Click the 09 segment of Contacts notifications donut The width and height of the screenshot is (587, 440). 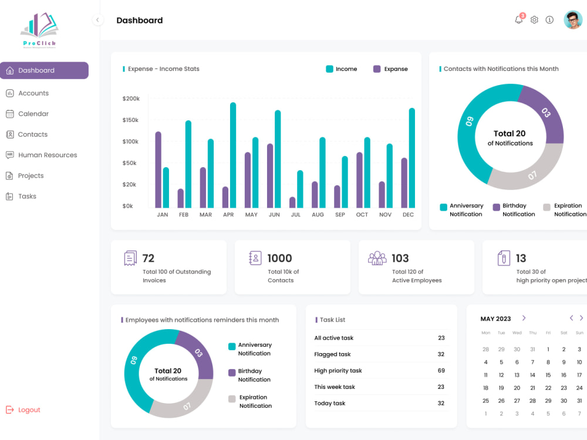[x=470, y=121]
